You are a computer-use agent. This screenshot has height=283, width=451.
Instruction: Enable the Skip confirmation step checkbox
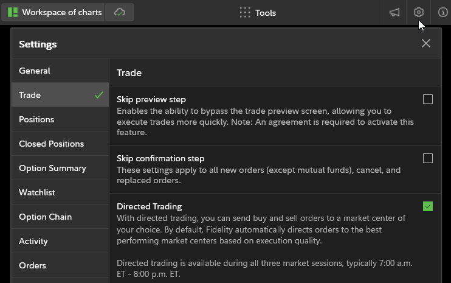click(428, 158)
